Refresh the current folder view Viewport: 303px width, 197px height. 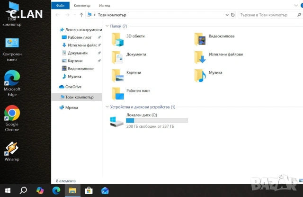coord(232,15)
